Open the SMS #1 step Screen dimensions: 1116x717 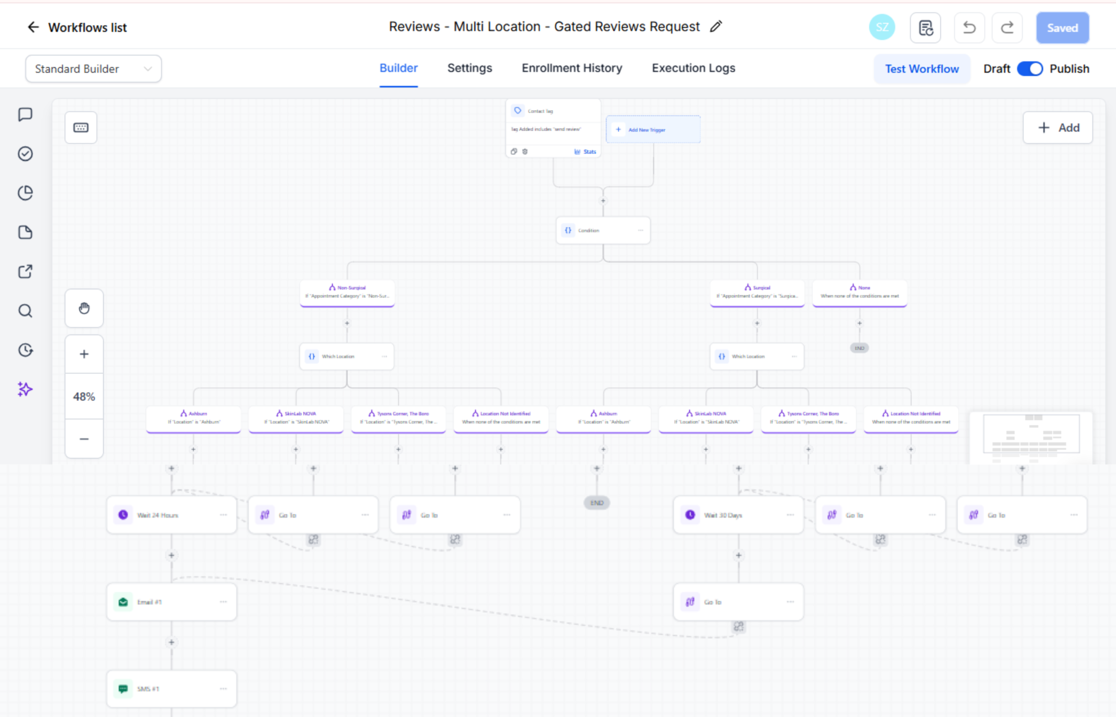(x=171, y=689)
